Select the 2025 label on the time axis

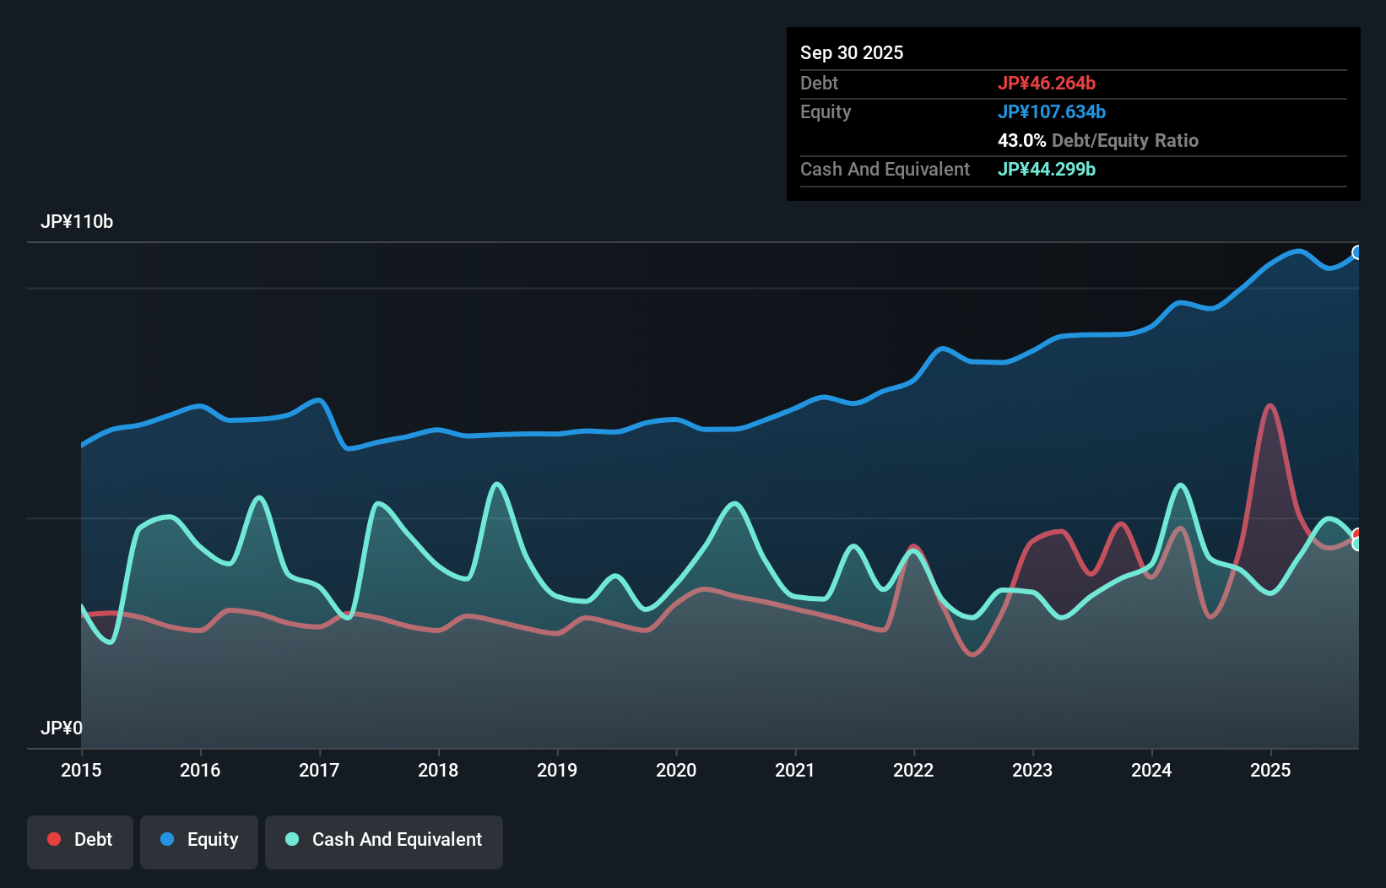click(x=1271, y=770)
